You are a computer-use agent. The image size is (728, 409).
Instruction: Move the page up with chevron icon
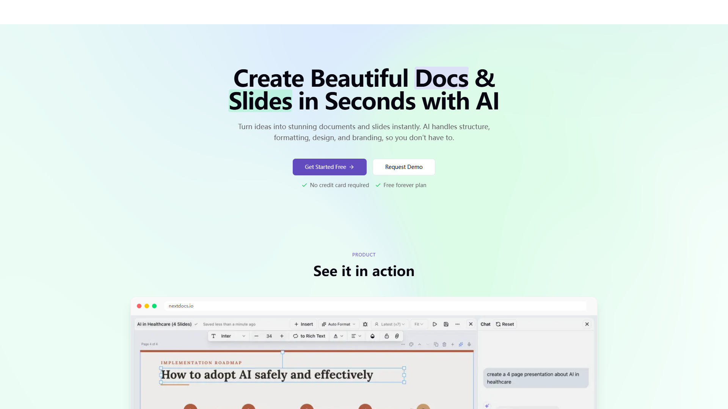(x=420, y=344)
